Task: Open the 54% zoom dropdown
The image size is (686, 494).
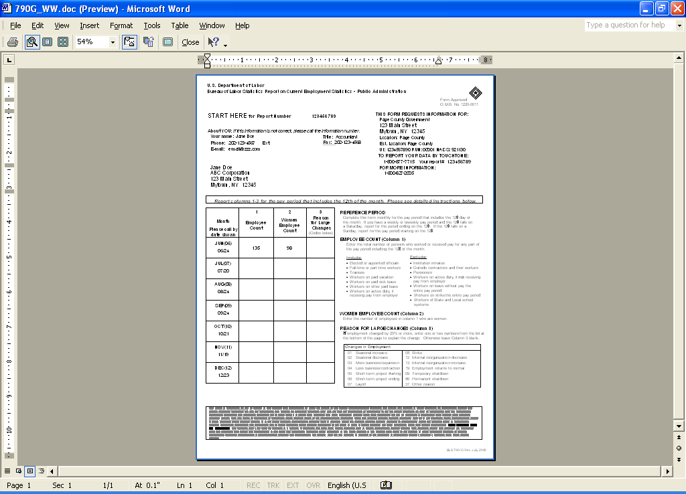Action: coord(113,42)
